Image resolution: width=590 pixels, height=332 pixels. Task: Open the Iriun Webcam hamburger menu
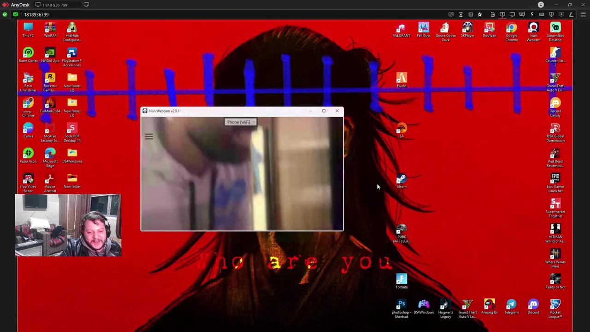149,136
